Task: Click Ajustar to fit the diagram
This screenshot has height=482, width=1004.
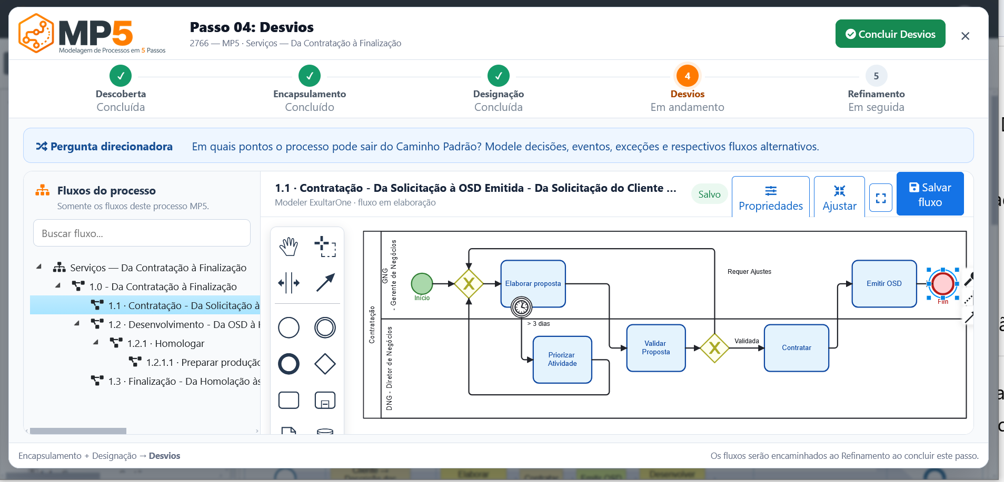Action: click(x=839, y=197)
